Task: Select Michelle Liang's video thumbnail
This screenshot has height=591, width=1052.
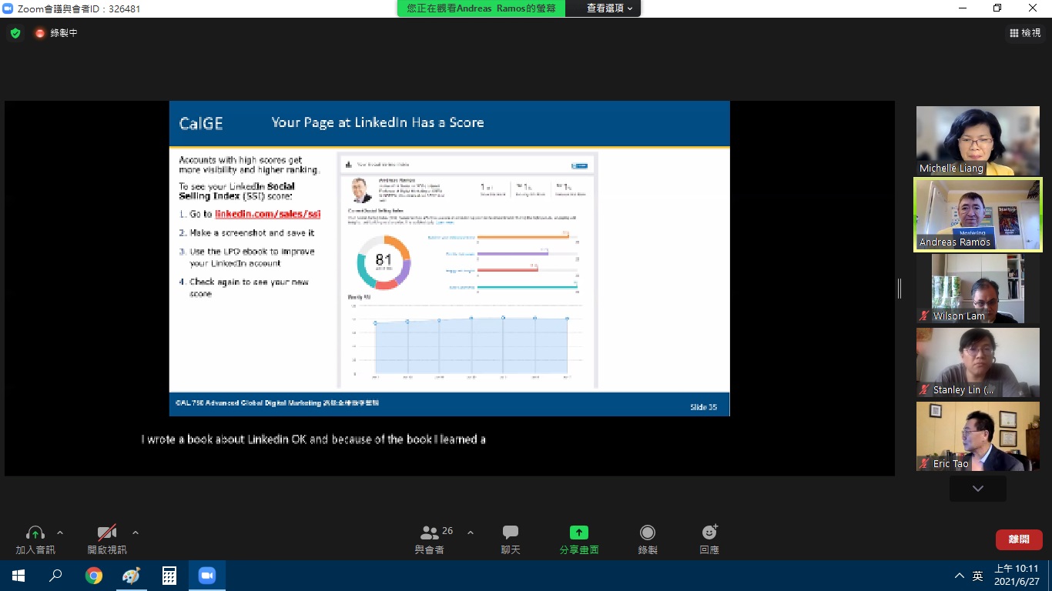Action: coord(977,141)
